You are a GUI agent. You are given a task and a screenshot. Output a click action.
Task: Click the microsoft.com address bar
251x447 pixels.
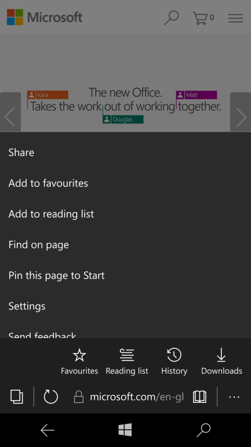(129, 396)
